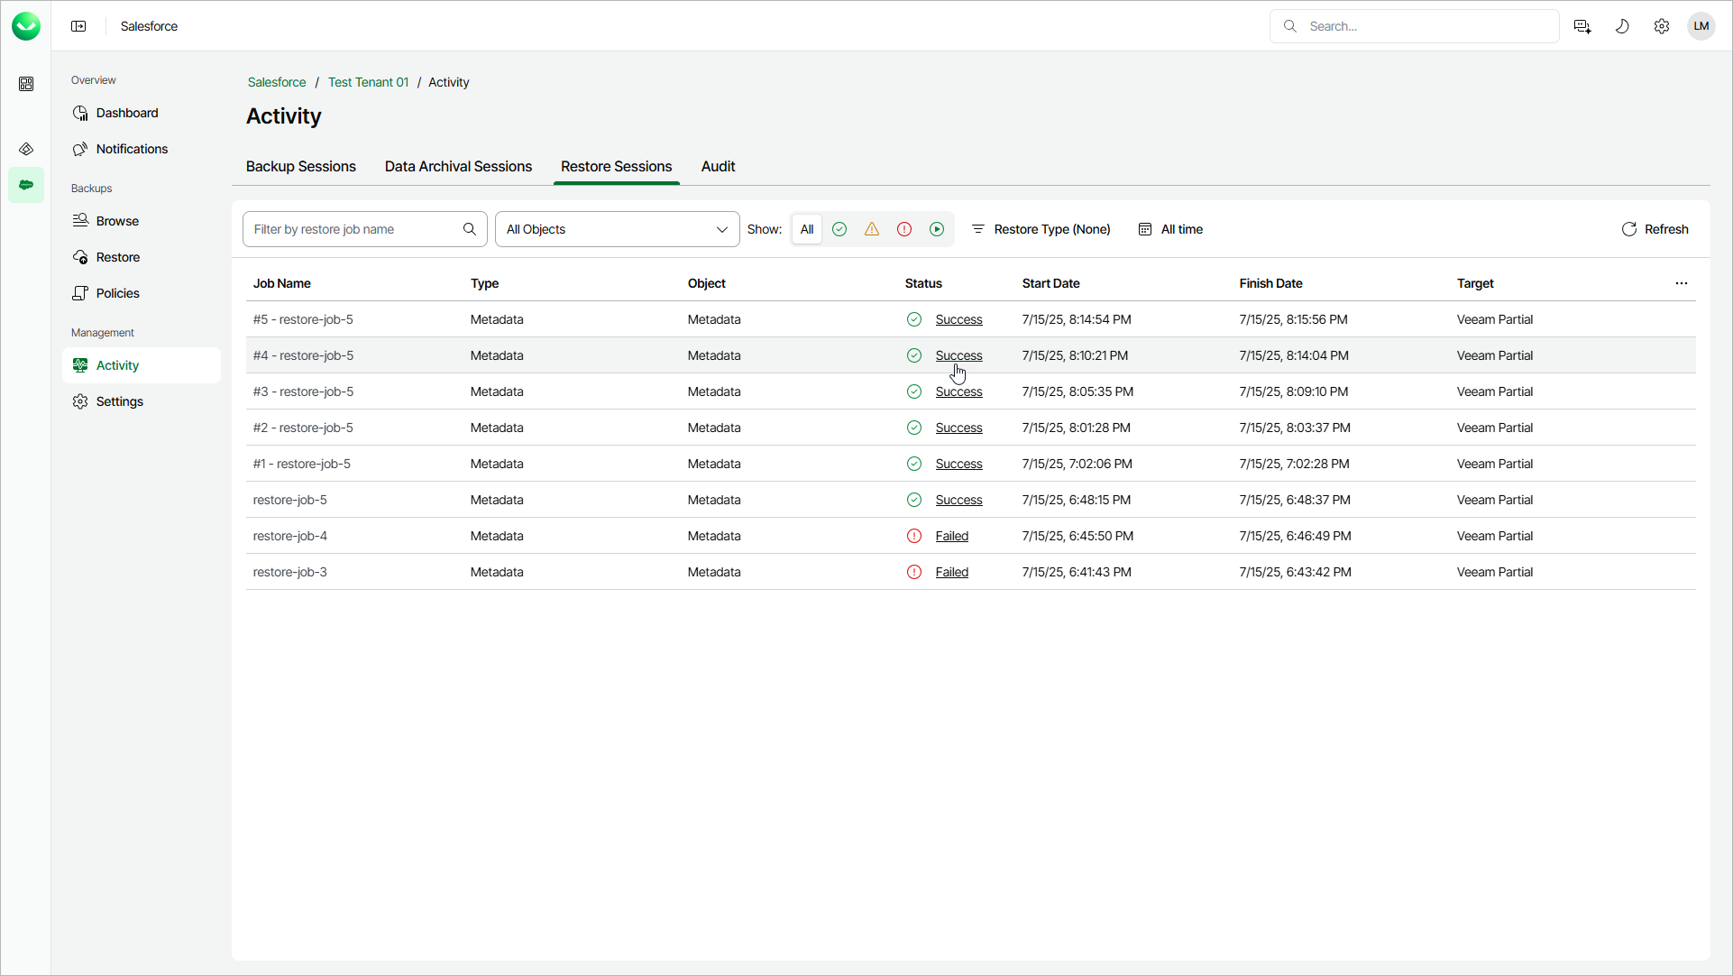The height and width of the screenshot is (976, 1733).
Task: Click the dark mode moon icon
Action: click(x=1622, y=26)
